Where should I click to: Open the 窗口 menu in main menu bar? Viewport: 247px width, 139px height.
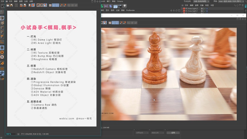pos(109,1)
